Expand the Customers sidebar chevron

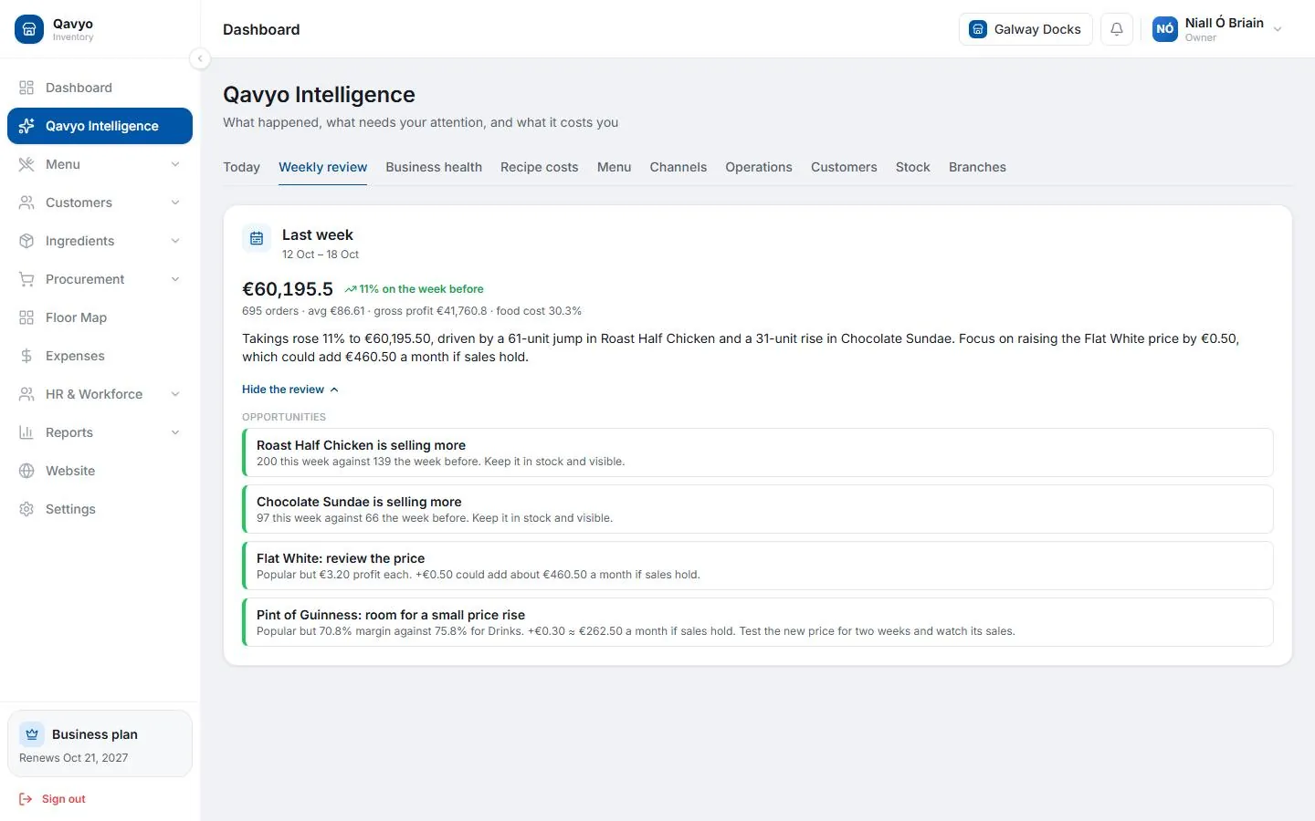click(175, 203)
